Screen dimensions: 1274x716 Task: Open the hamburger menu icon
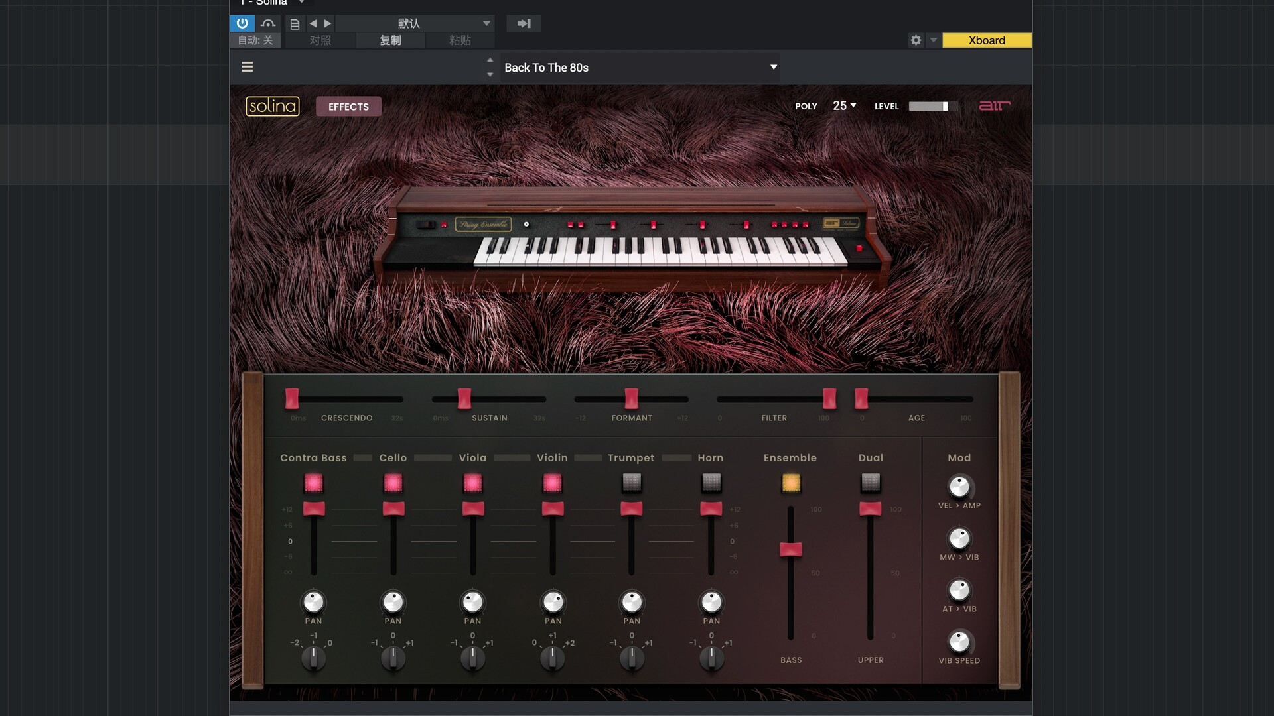248,67
